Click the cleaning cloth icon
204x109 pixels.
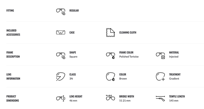click(x=110, y=33)
